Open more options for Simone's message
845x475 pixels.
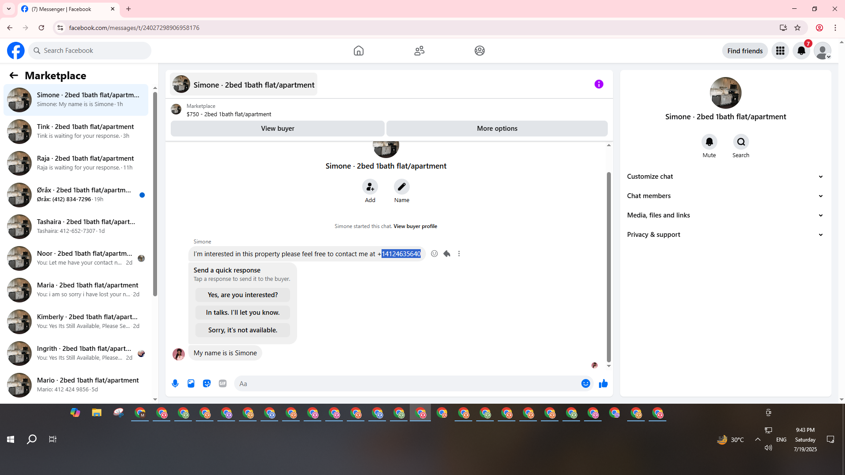point(459,254)
